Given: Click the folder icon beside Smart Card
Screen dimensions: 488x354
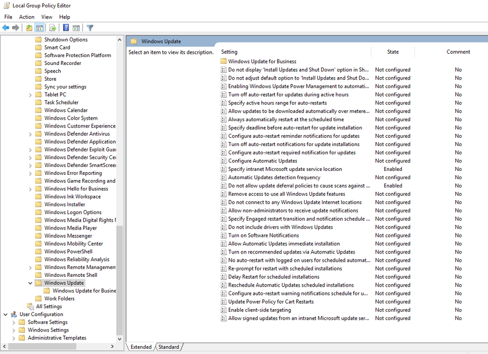Looking at the screenshot, I should (38, 47).
